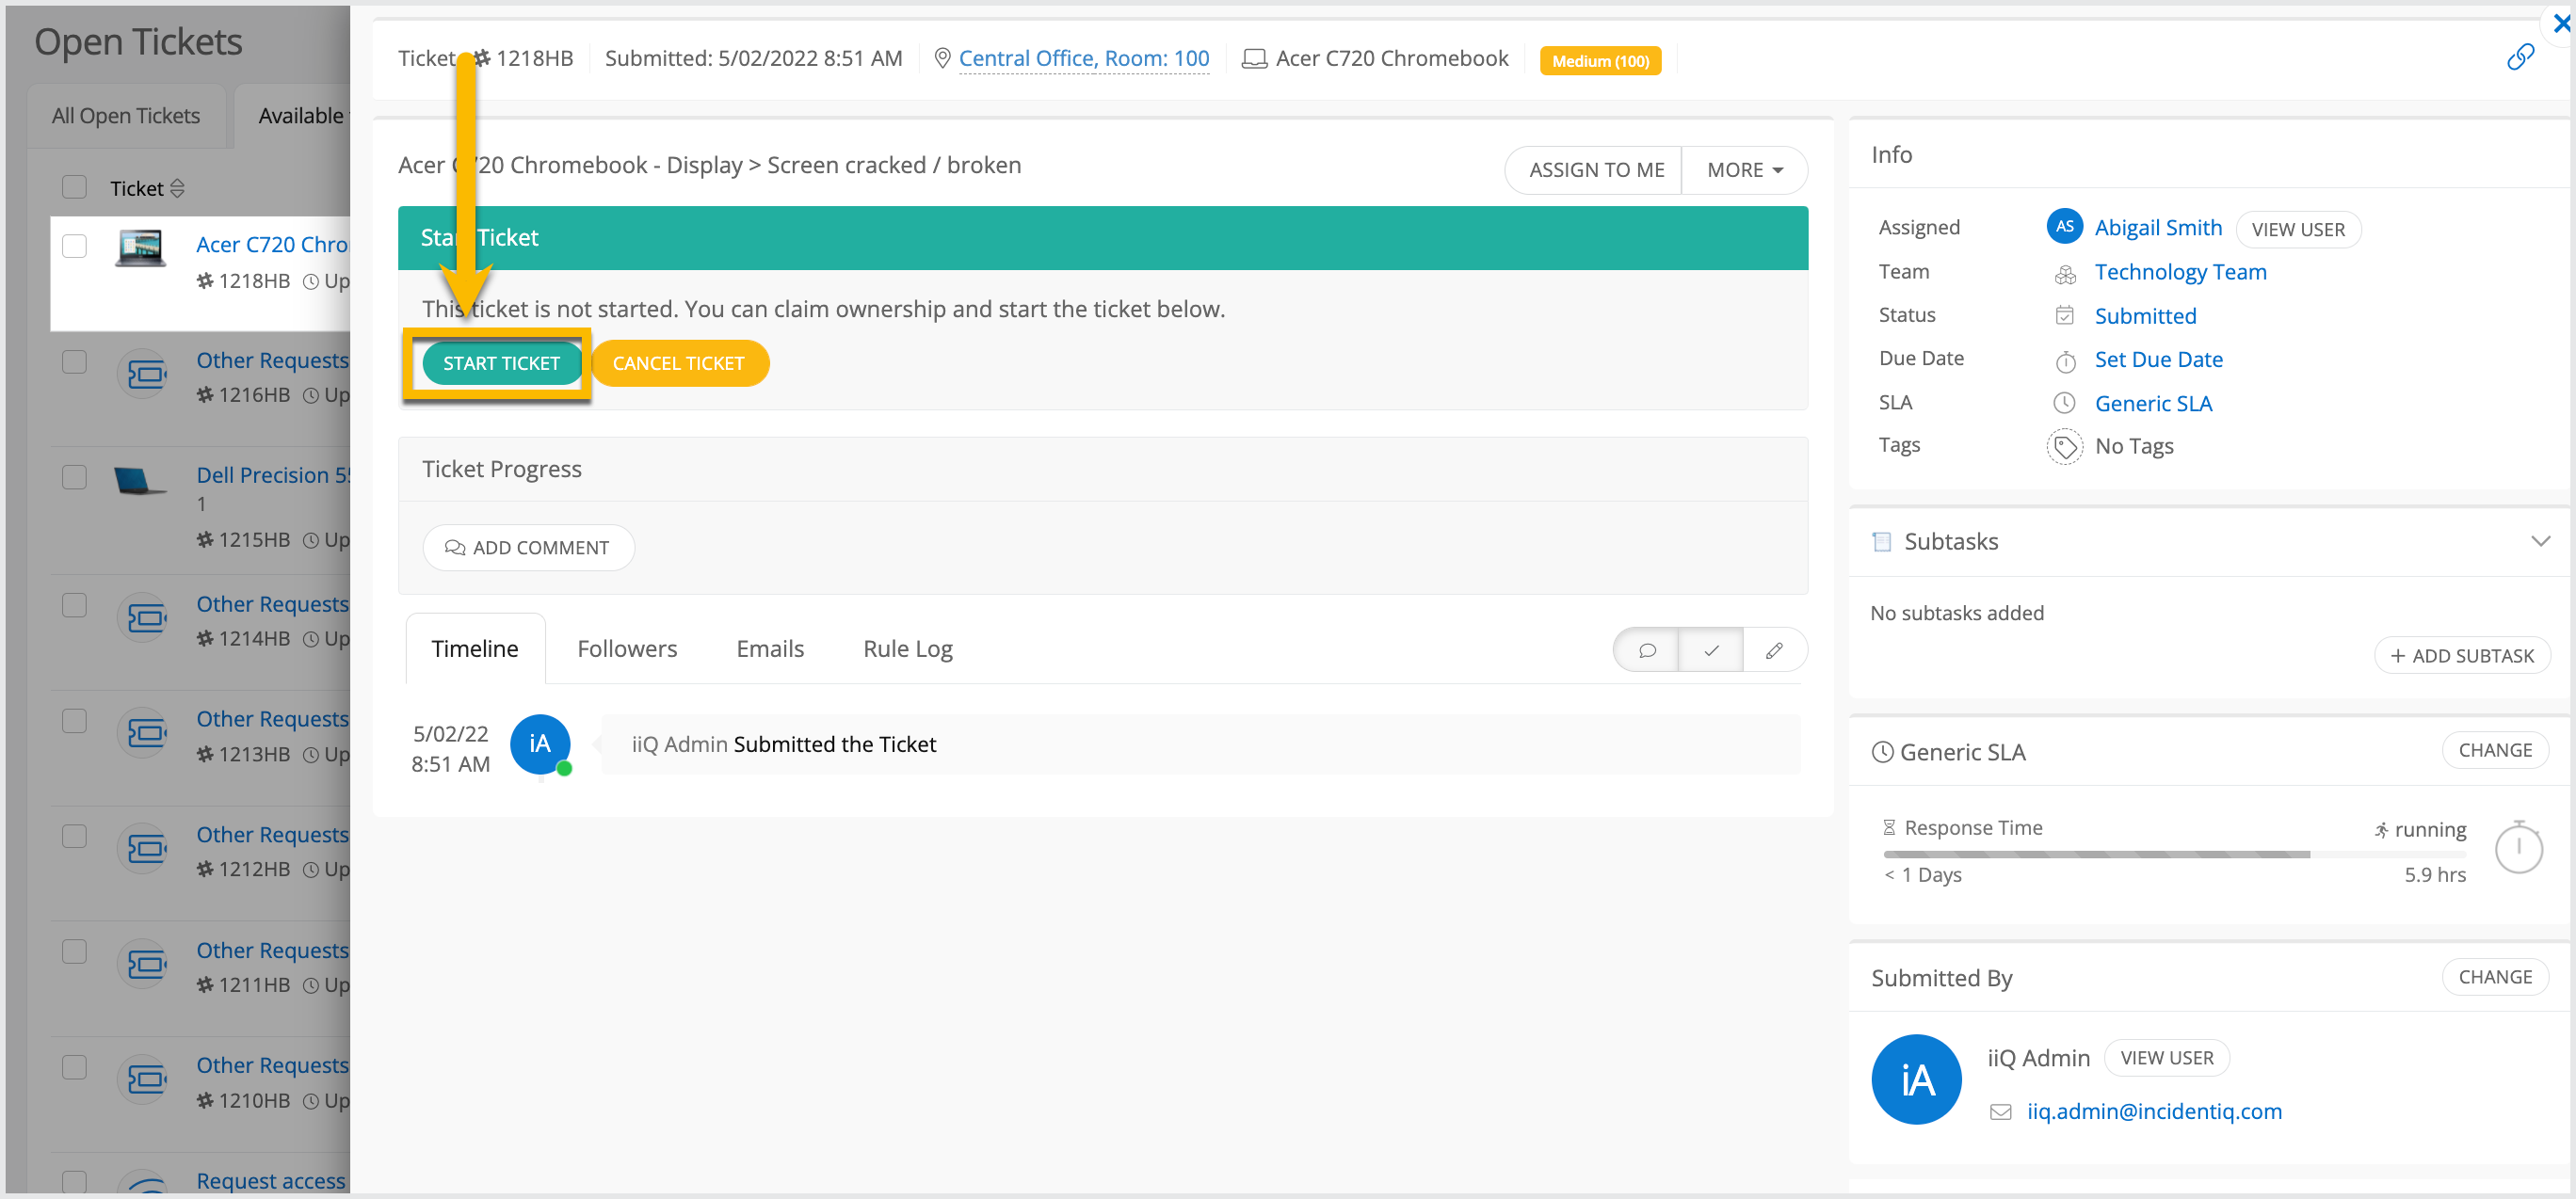Image resolution: width=2576 pixels, height=1199 pixels.
Task: Switch to the Followers tab
Action: (627, 649)
